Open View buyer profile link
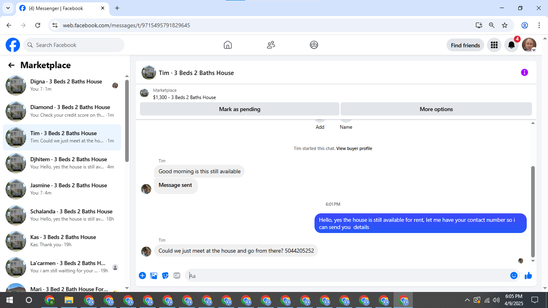548x308 pixels. point(354,148)
